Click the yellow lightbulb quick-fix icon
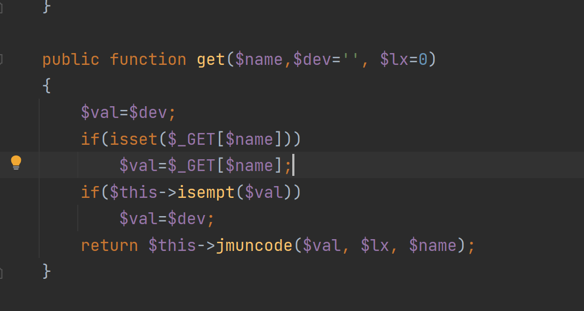 click(x=16, y=163)
